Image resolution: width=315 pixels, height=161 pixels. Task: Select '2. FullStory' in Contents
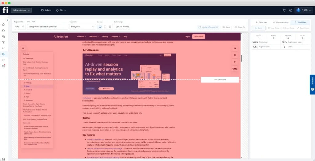click(x=27, y=83)
